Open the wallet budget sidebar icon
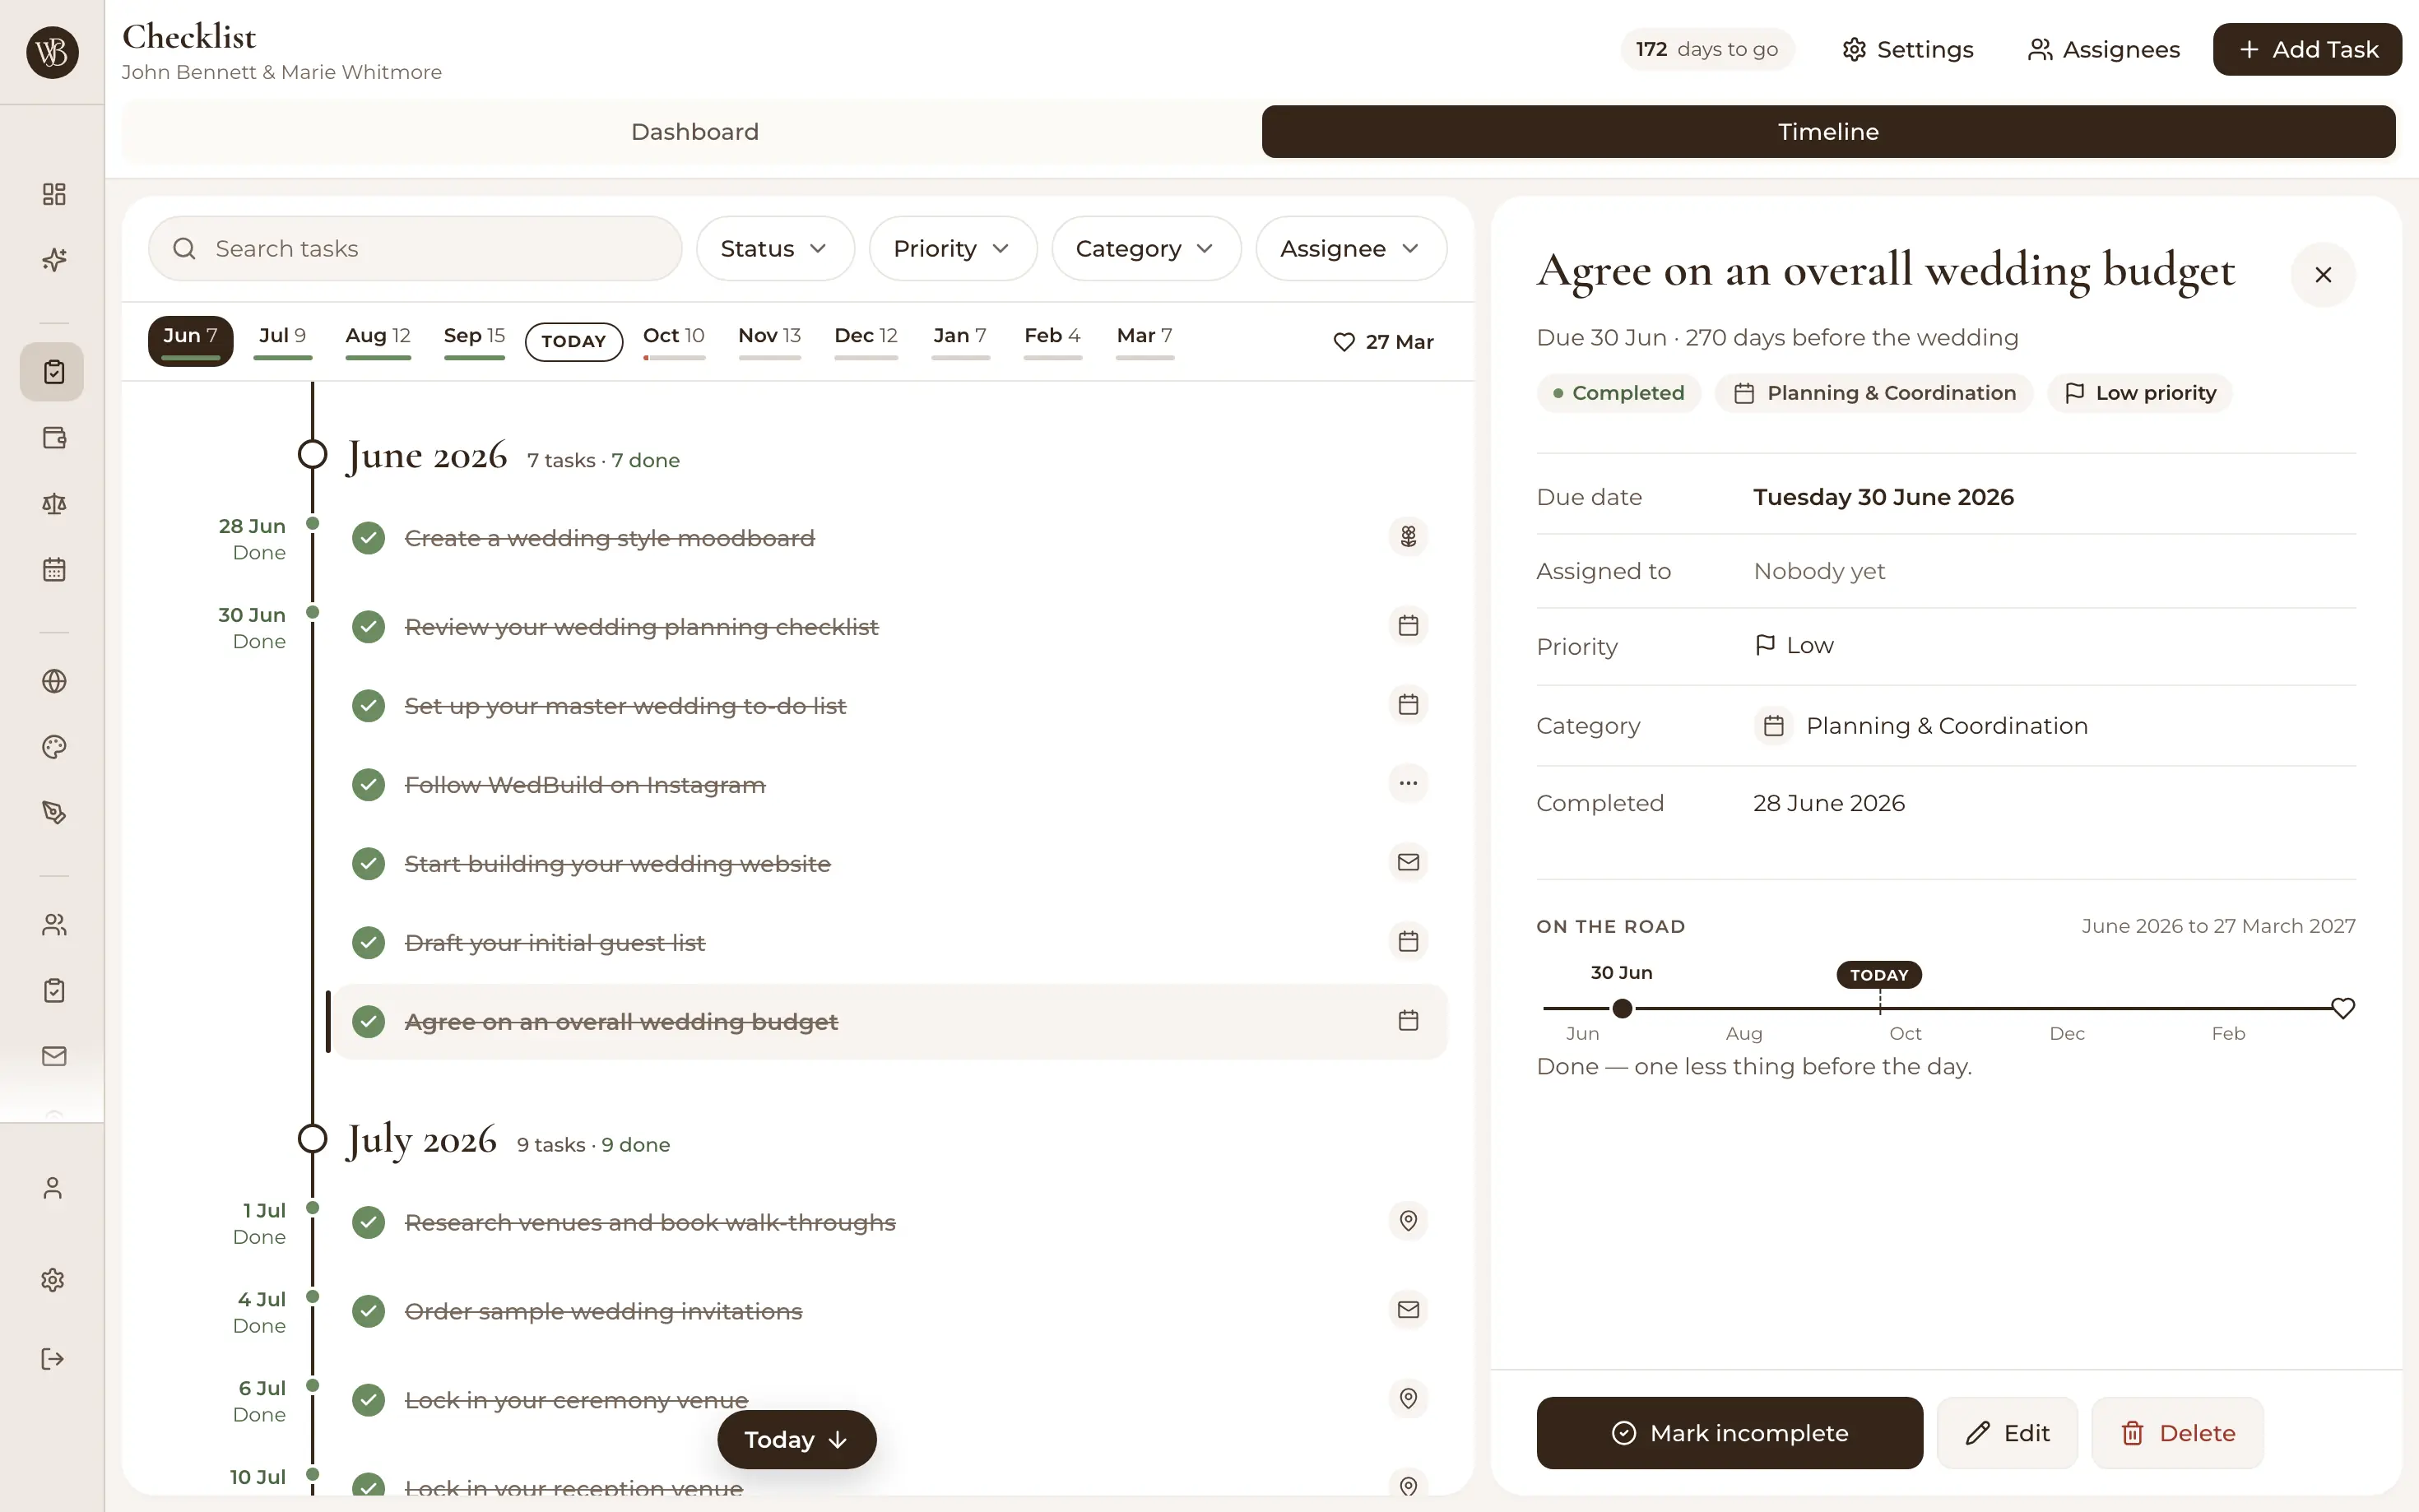2419x1512 pixels. (54, 438)
